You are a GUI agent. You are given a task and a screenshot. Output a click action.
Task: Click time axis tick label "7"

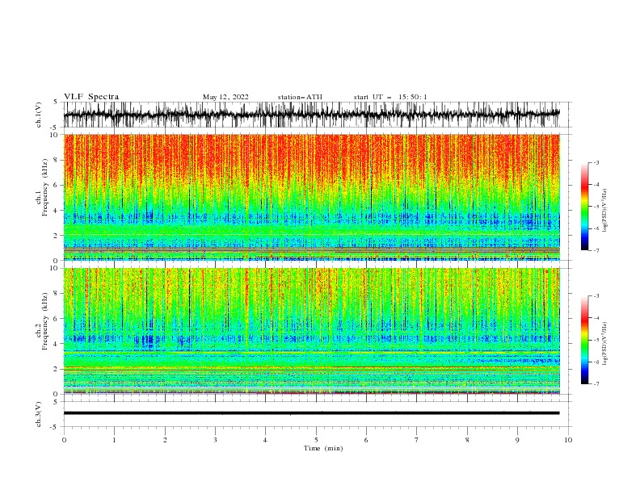point(417,440)
